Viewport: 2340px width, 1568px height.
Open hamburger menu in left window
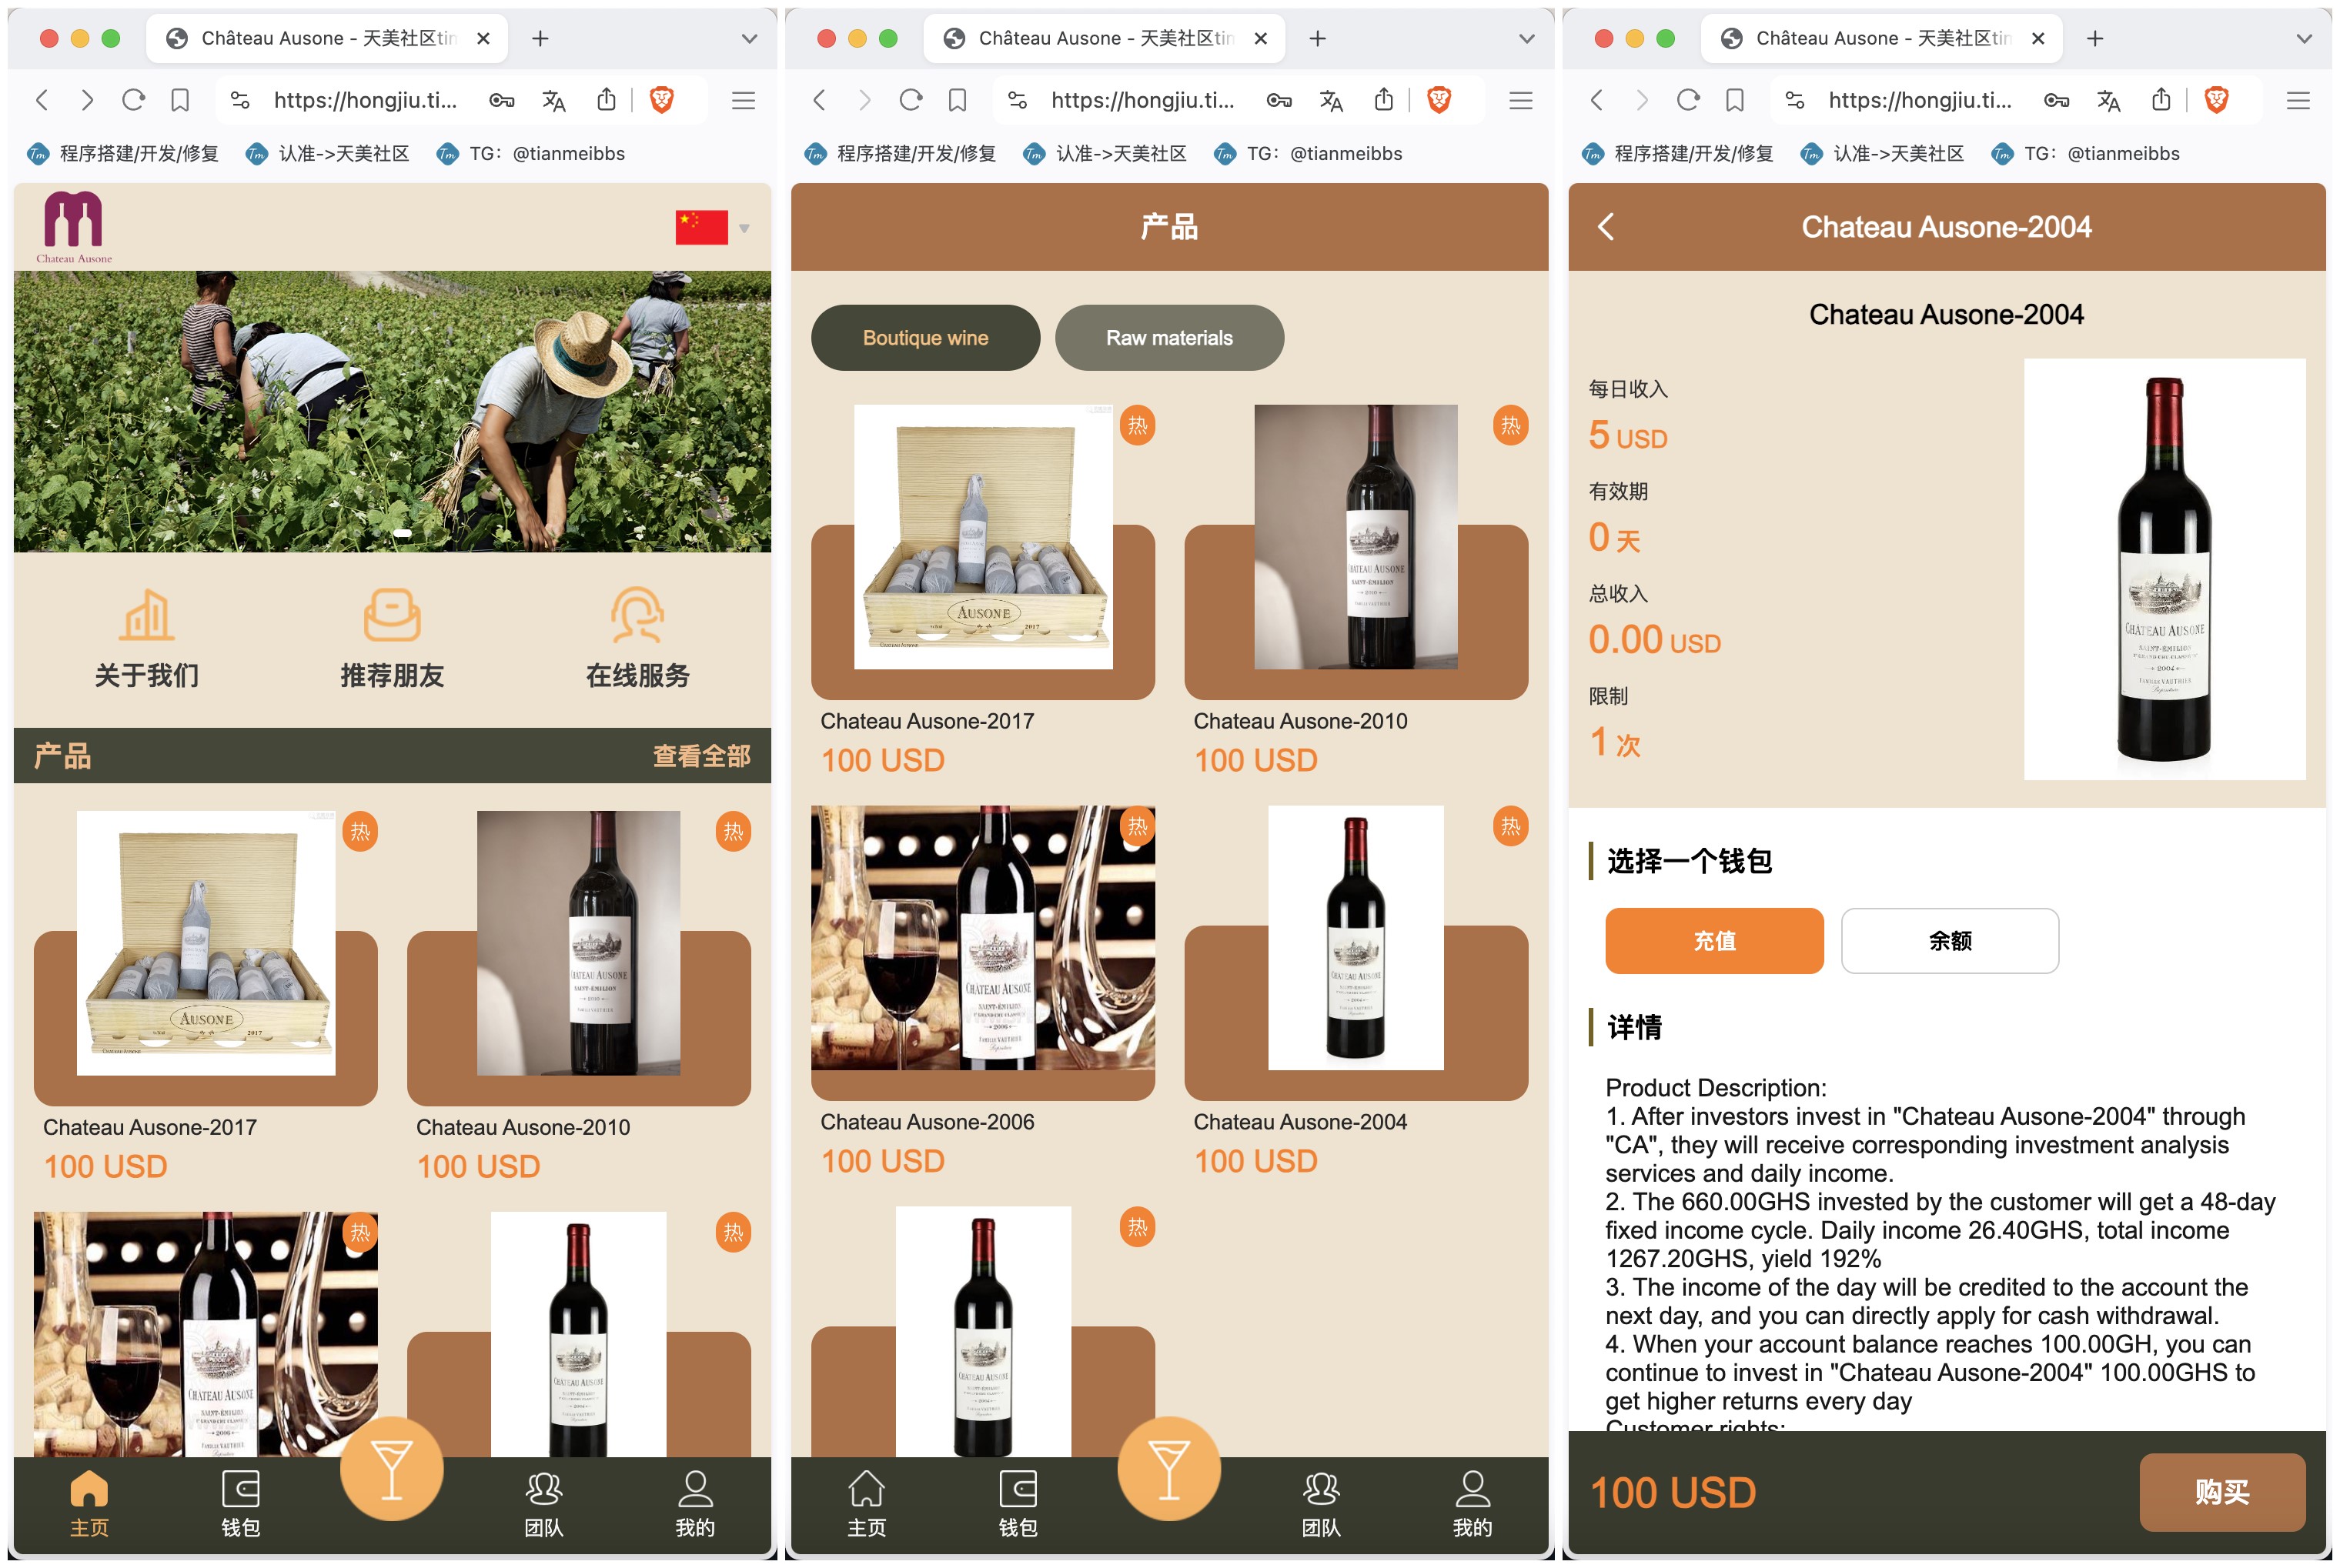(744, 100)
